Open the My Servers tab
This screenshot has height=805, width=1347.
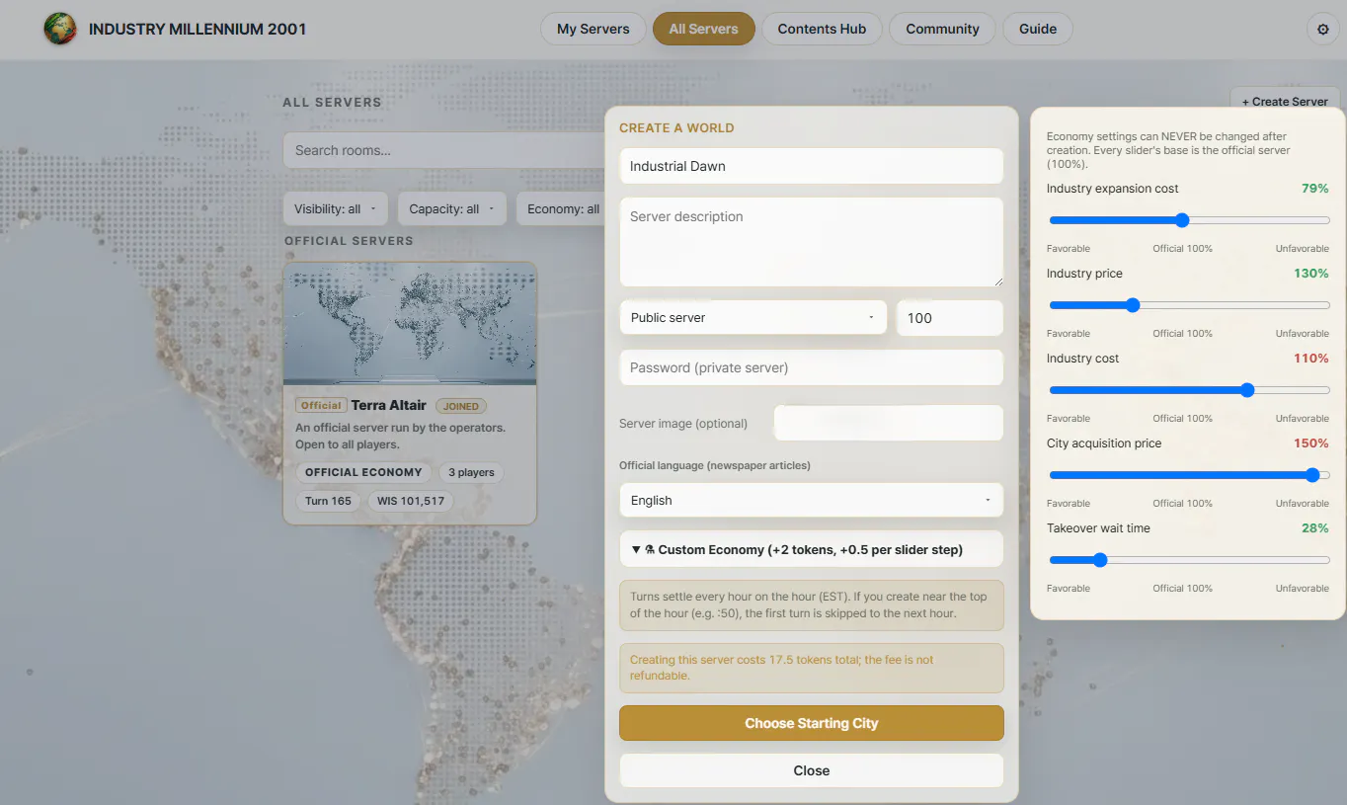click(x=593, y=29)
